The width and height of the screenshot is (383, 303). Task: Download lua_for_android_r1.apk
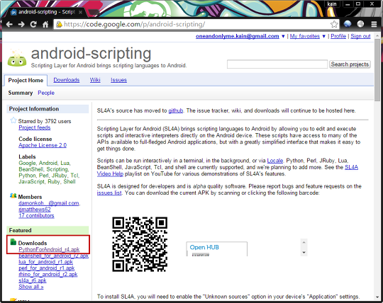(x=45, y=262)
